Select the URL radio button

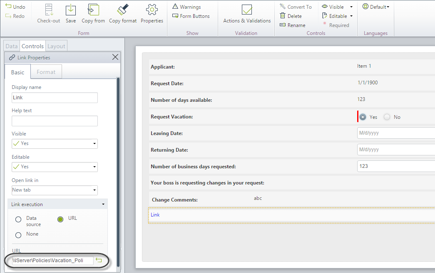click(x=60, y=219)
